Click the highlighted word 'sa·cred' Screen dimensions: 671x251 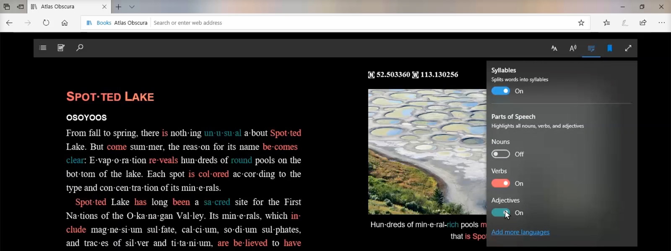pyautogui.click(x=217, y=202)
